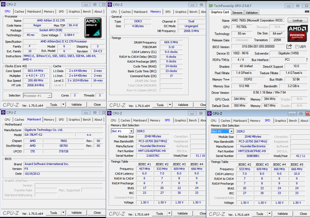Switch to the Validation tab in GPU-Z
Image resolution: width=310 pixels, height=218 pixels.
tap(252, 12)
